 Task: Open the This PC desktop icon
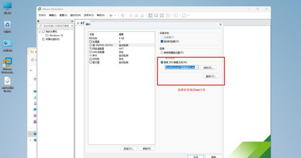click(x=7, y=8)
